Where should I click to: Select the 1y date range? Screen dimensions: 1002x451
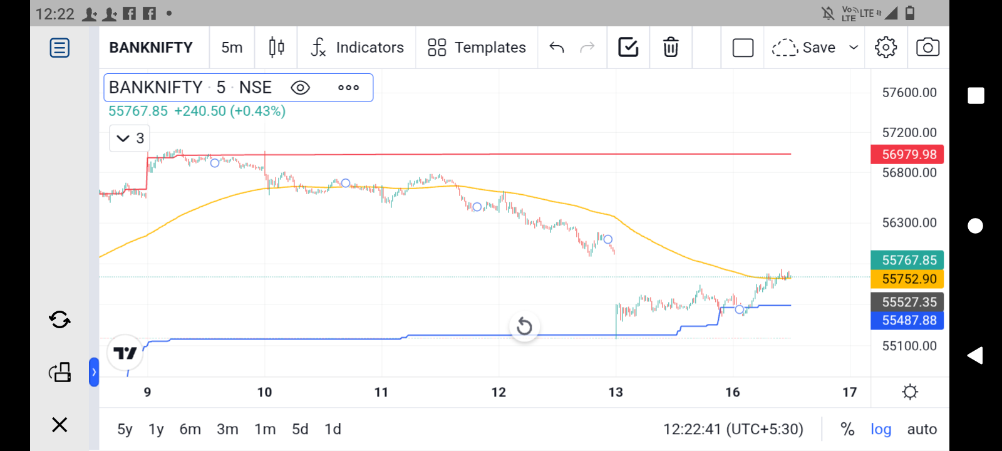pos(156,429)
